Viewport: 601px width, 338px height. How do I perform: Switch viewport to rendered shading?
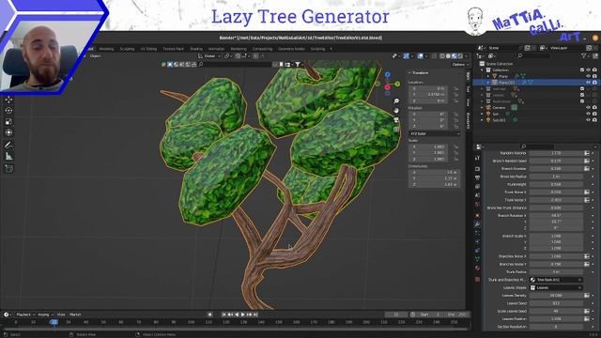pos(460,56)
